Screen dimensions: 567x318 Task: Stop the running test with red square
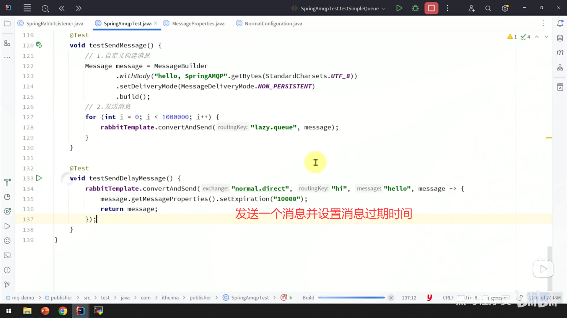(431, 8)
